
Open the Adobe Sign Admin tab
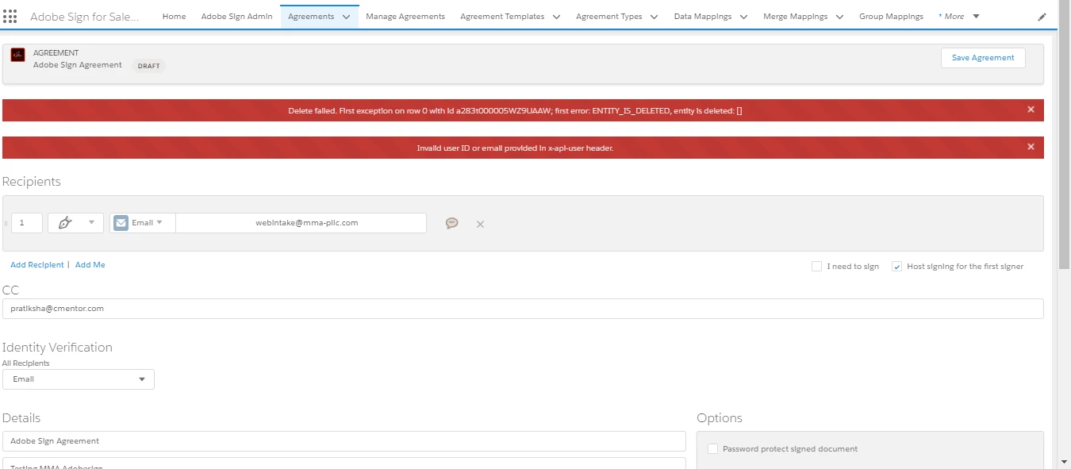[236, 17]
